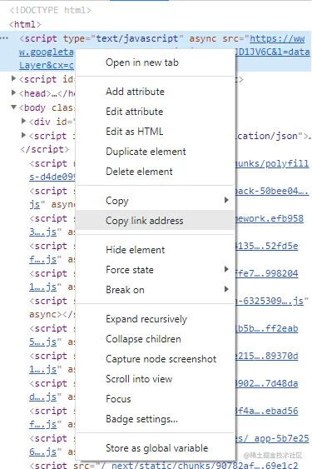Select Open in new tab
The height and width of the screenshot is (469, 312).
[155, 62]
